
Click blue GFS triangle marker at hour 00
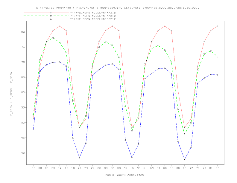pos(34,129)
